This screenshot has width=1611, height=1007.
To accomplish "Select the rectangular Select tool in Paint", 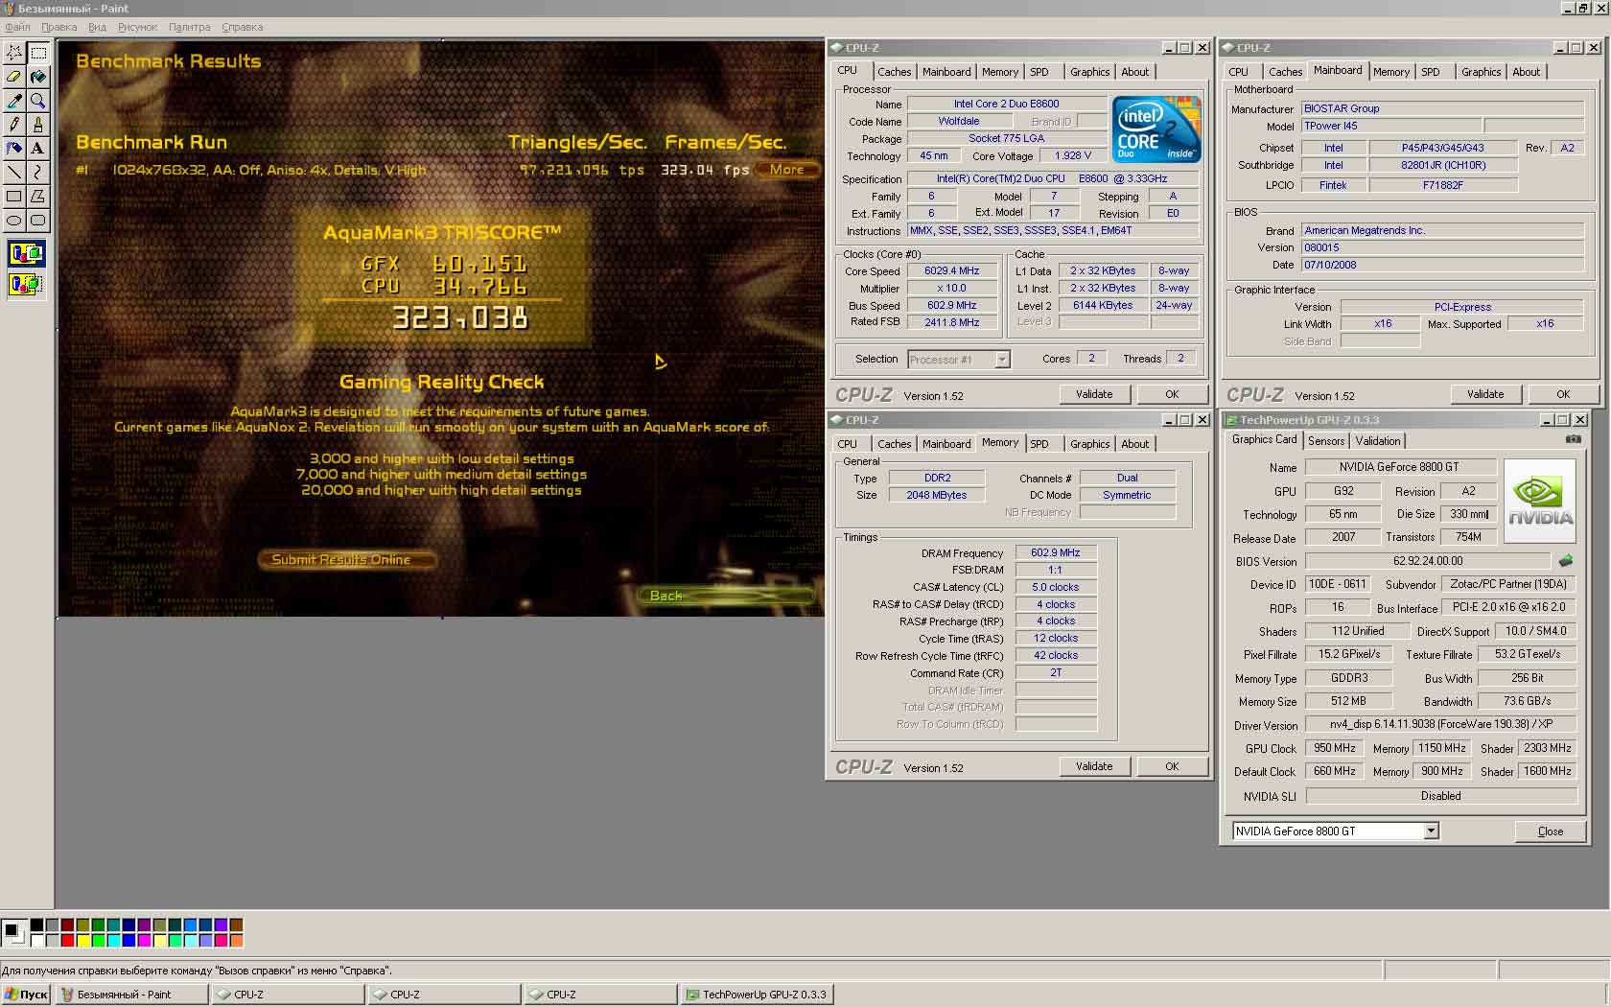I will pos(37,52).
